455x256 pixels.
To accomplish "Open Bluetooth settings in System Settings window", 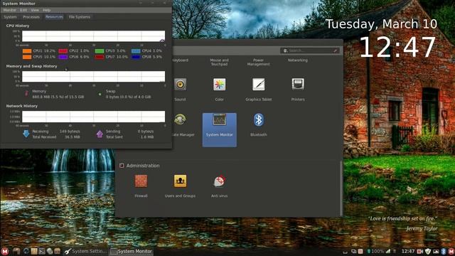I will coord(259,120).
